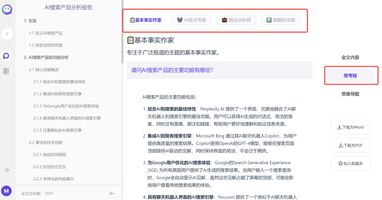Open outline item 2.1.1 结合AI和搜索的最佳特性
Screen dimensions: 382x200
(x=59, y=82)
